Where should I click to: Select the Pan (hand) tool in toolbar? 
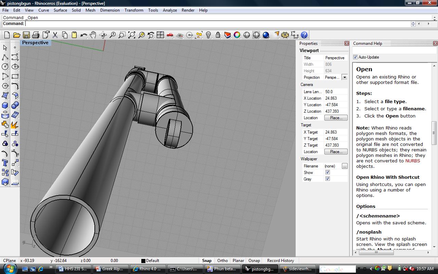pos(93,35)
